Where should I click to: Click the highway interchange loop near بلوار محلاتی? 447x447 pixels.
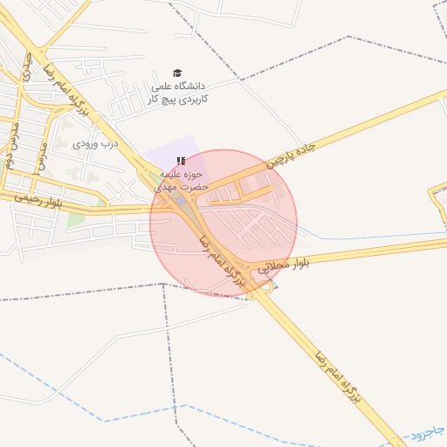coord(267,287)
